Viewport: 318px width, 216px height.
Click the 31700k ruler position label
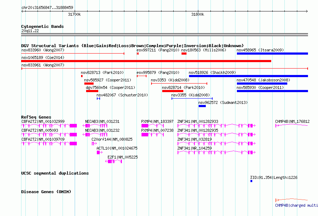pos(74,14)
